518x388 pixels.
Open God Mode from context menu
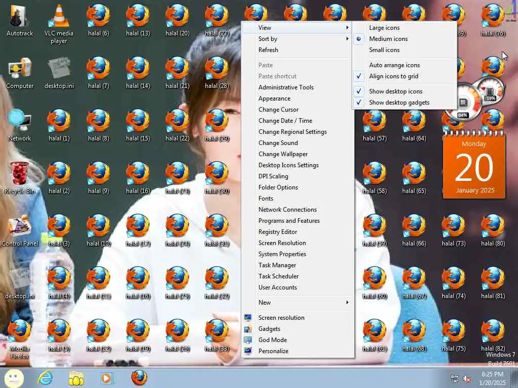297,340
